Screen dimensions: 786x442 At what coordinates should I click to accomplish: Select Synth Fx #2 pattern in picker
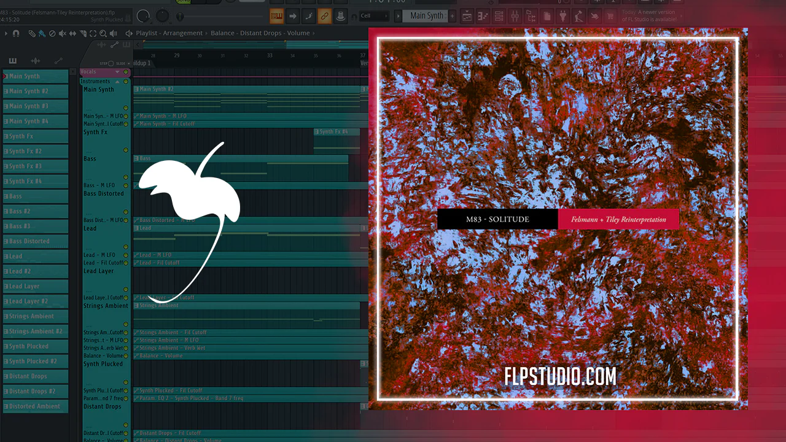click(x=36, y=151)
